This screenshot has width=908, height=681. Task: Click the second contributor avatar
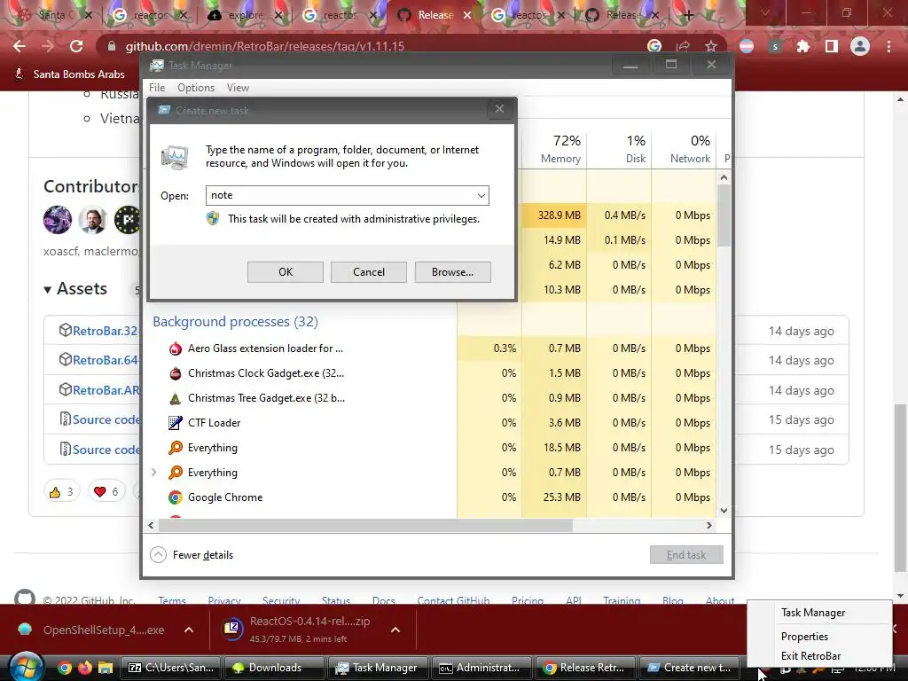pos(92,220)
